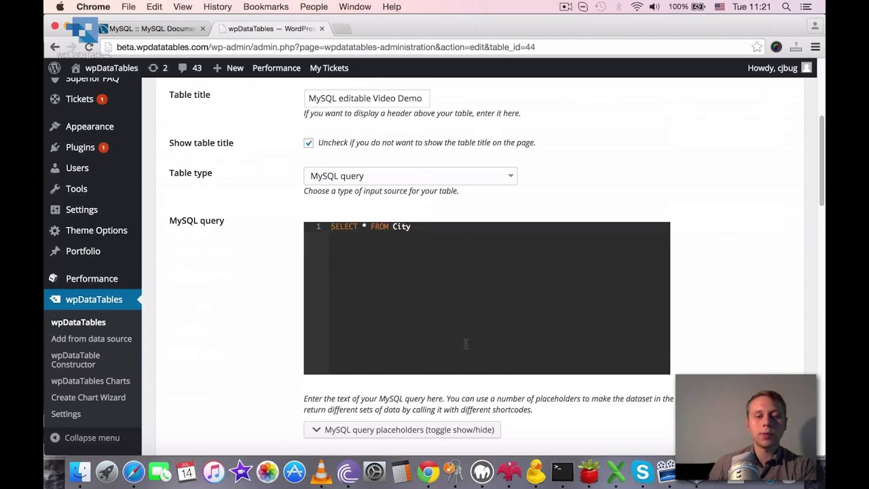
Task: Uncheck the Show table title checkbox
Action: point(309,143)
